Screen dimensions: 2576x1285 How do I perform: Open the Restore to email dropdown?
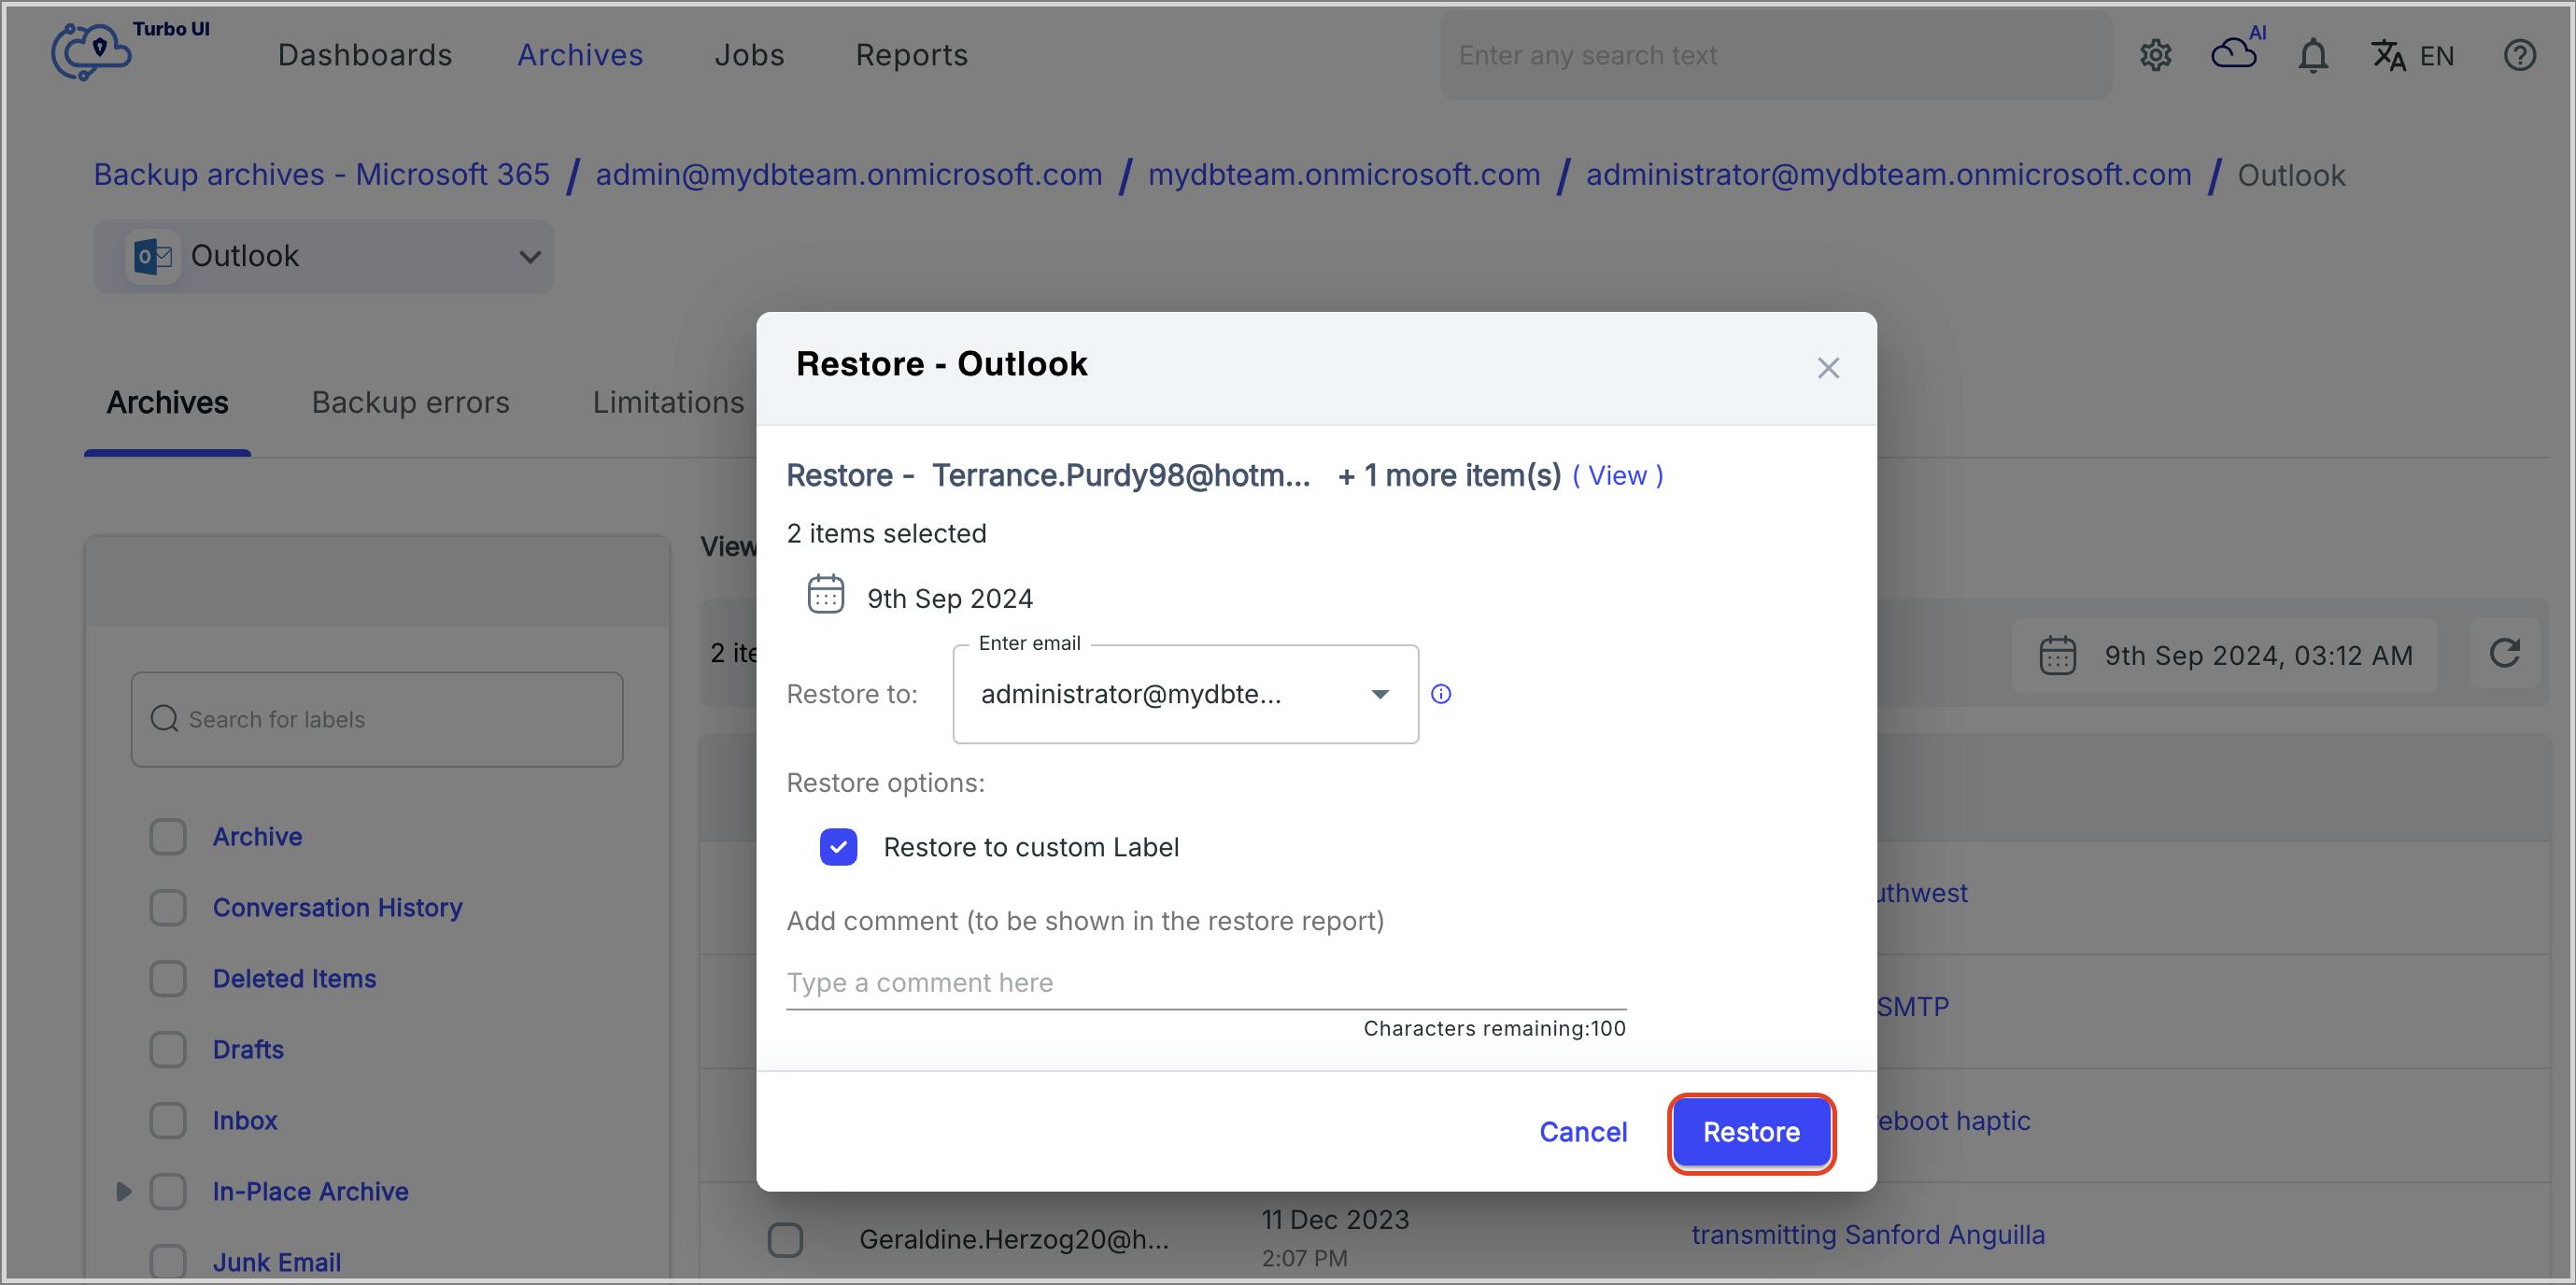click(x=1379, y=692)
